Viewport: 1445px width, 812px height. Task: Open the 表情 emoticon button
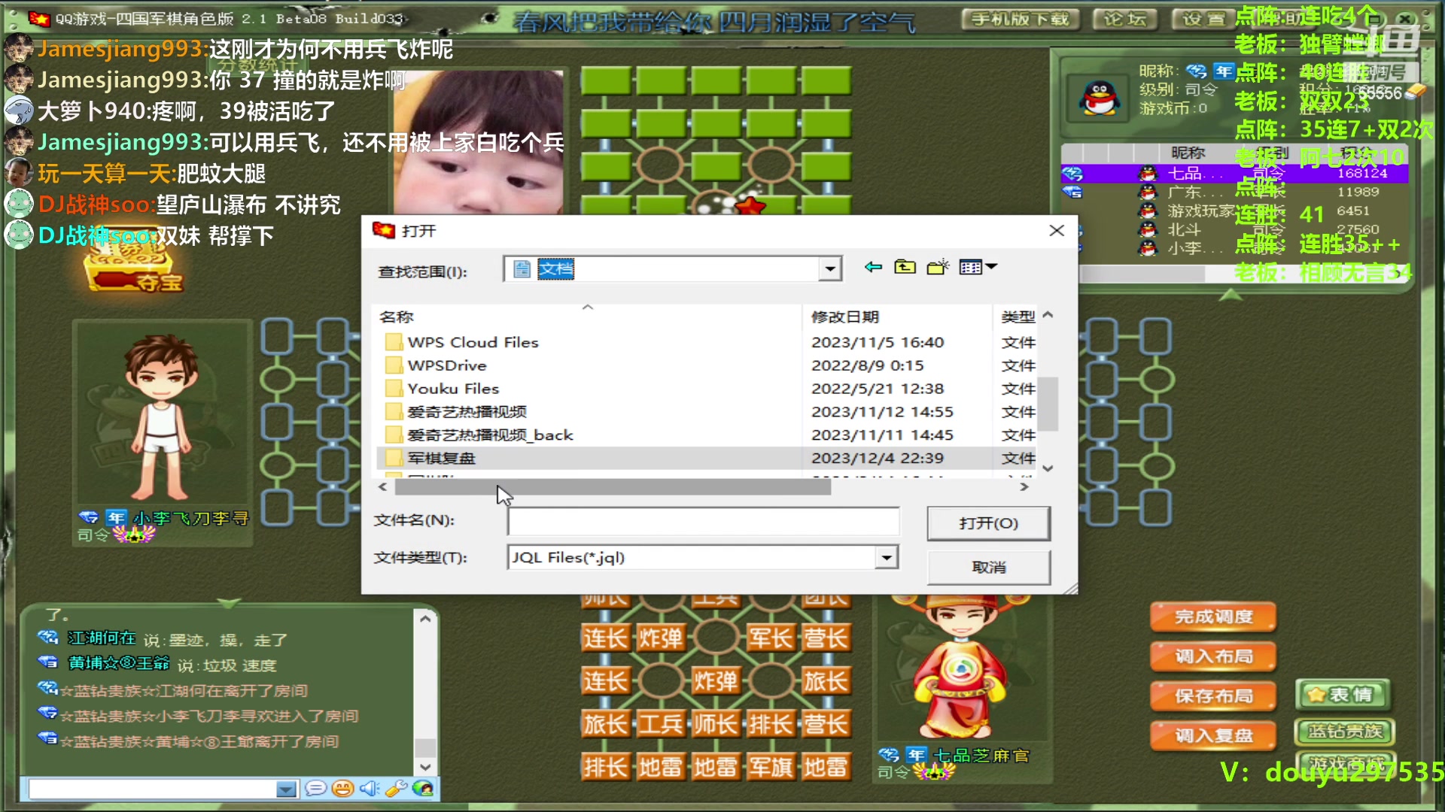coord(1343,695)
